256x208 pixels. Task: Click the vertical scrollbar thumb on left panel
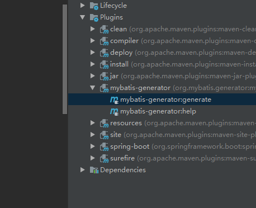pos(65,59)
